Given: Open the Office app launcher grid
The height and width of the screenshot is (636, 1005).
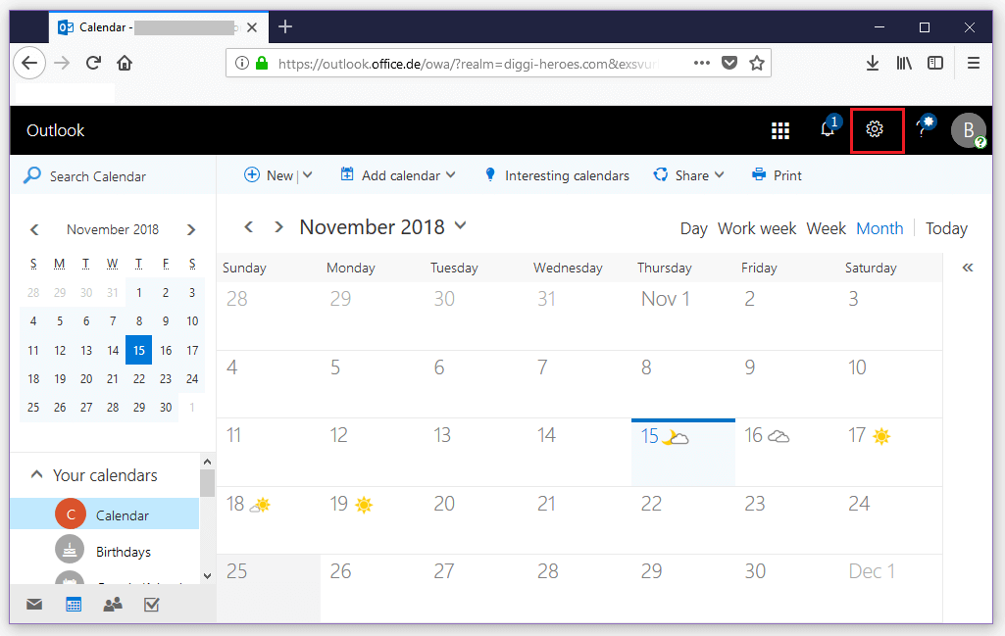Looking at the screenshot, I should [x=780, y=130].
